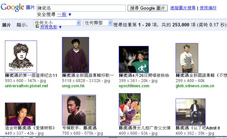Click the caption 陈奕迅携女儿拍广告父女情
This screenshot has width=227, height=138.
click(x=145, y=128)
